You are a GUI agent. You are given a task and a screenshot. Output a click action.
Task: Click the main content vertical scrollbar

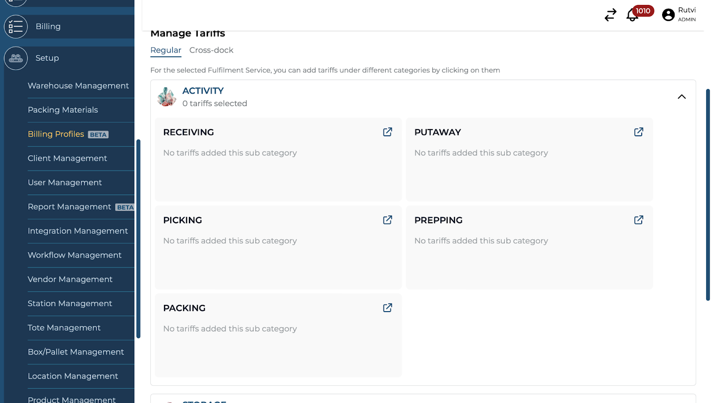click(708, 194)
